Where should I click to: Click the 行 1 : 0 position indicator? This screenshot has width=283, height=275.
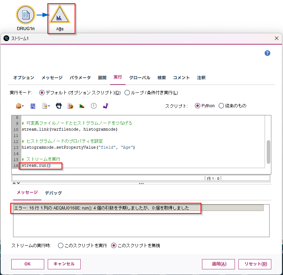click(x=213, y=178)
